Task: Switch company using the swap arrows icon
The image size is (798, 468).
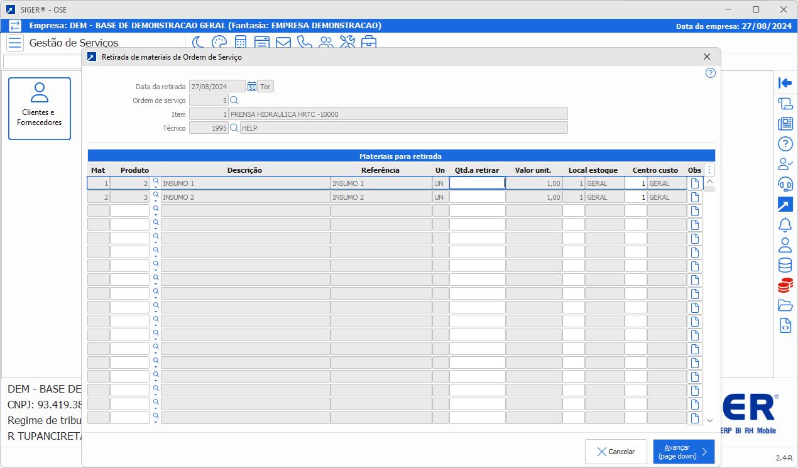Action: (x=14, y=26)
